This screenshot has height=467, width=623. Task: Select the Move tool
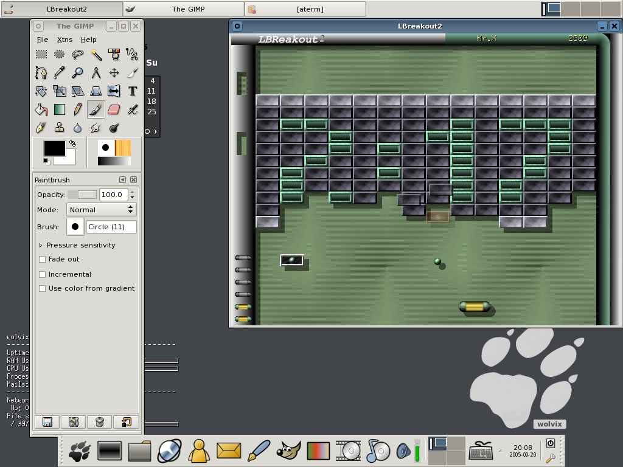114,73
